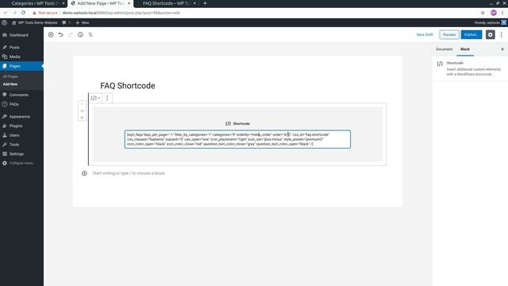The height and width of the screenshot is (286, 508).
Task: Visit the WP Tools Demo Website link
Action: click(x=34, y=23)
